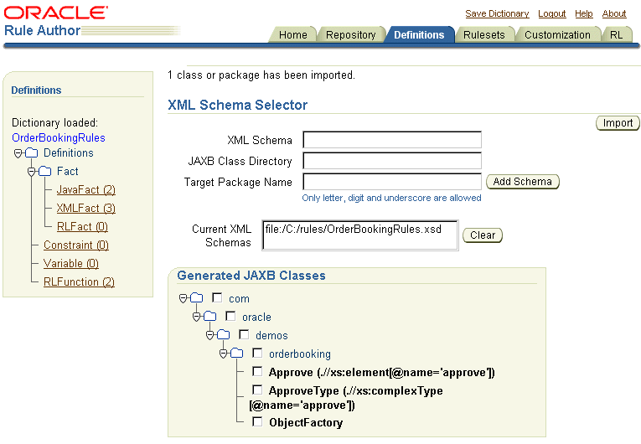
Task: Click the ObjectFactory class name text
Action: click(x=306, y=422)
